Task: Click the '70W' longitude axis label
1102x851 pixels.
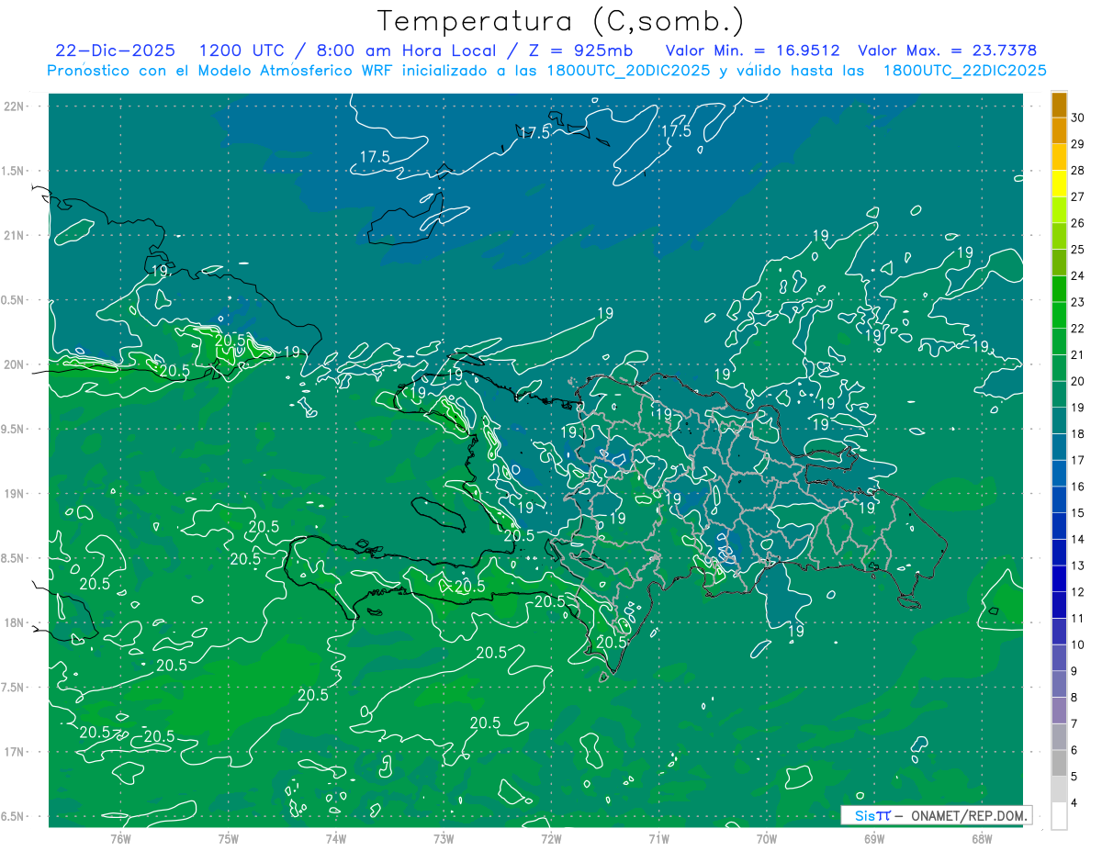Action: (767, 839)
